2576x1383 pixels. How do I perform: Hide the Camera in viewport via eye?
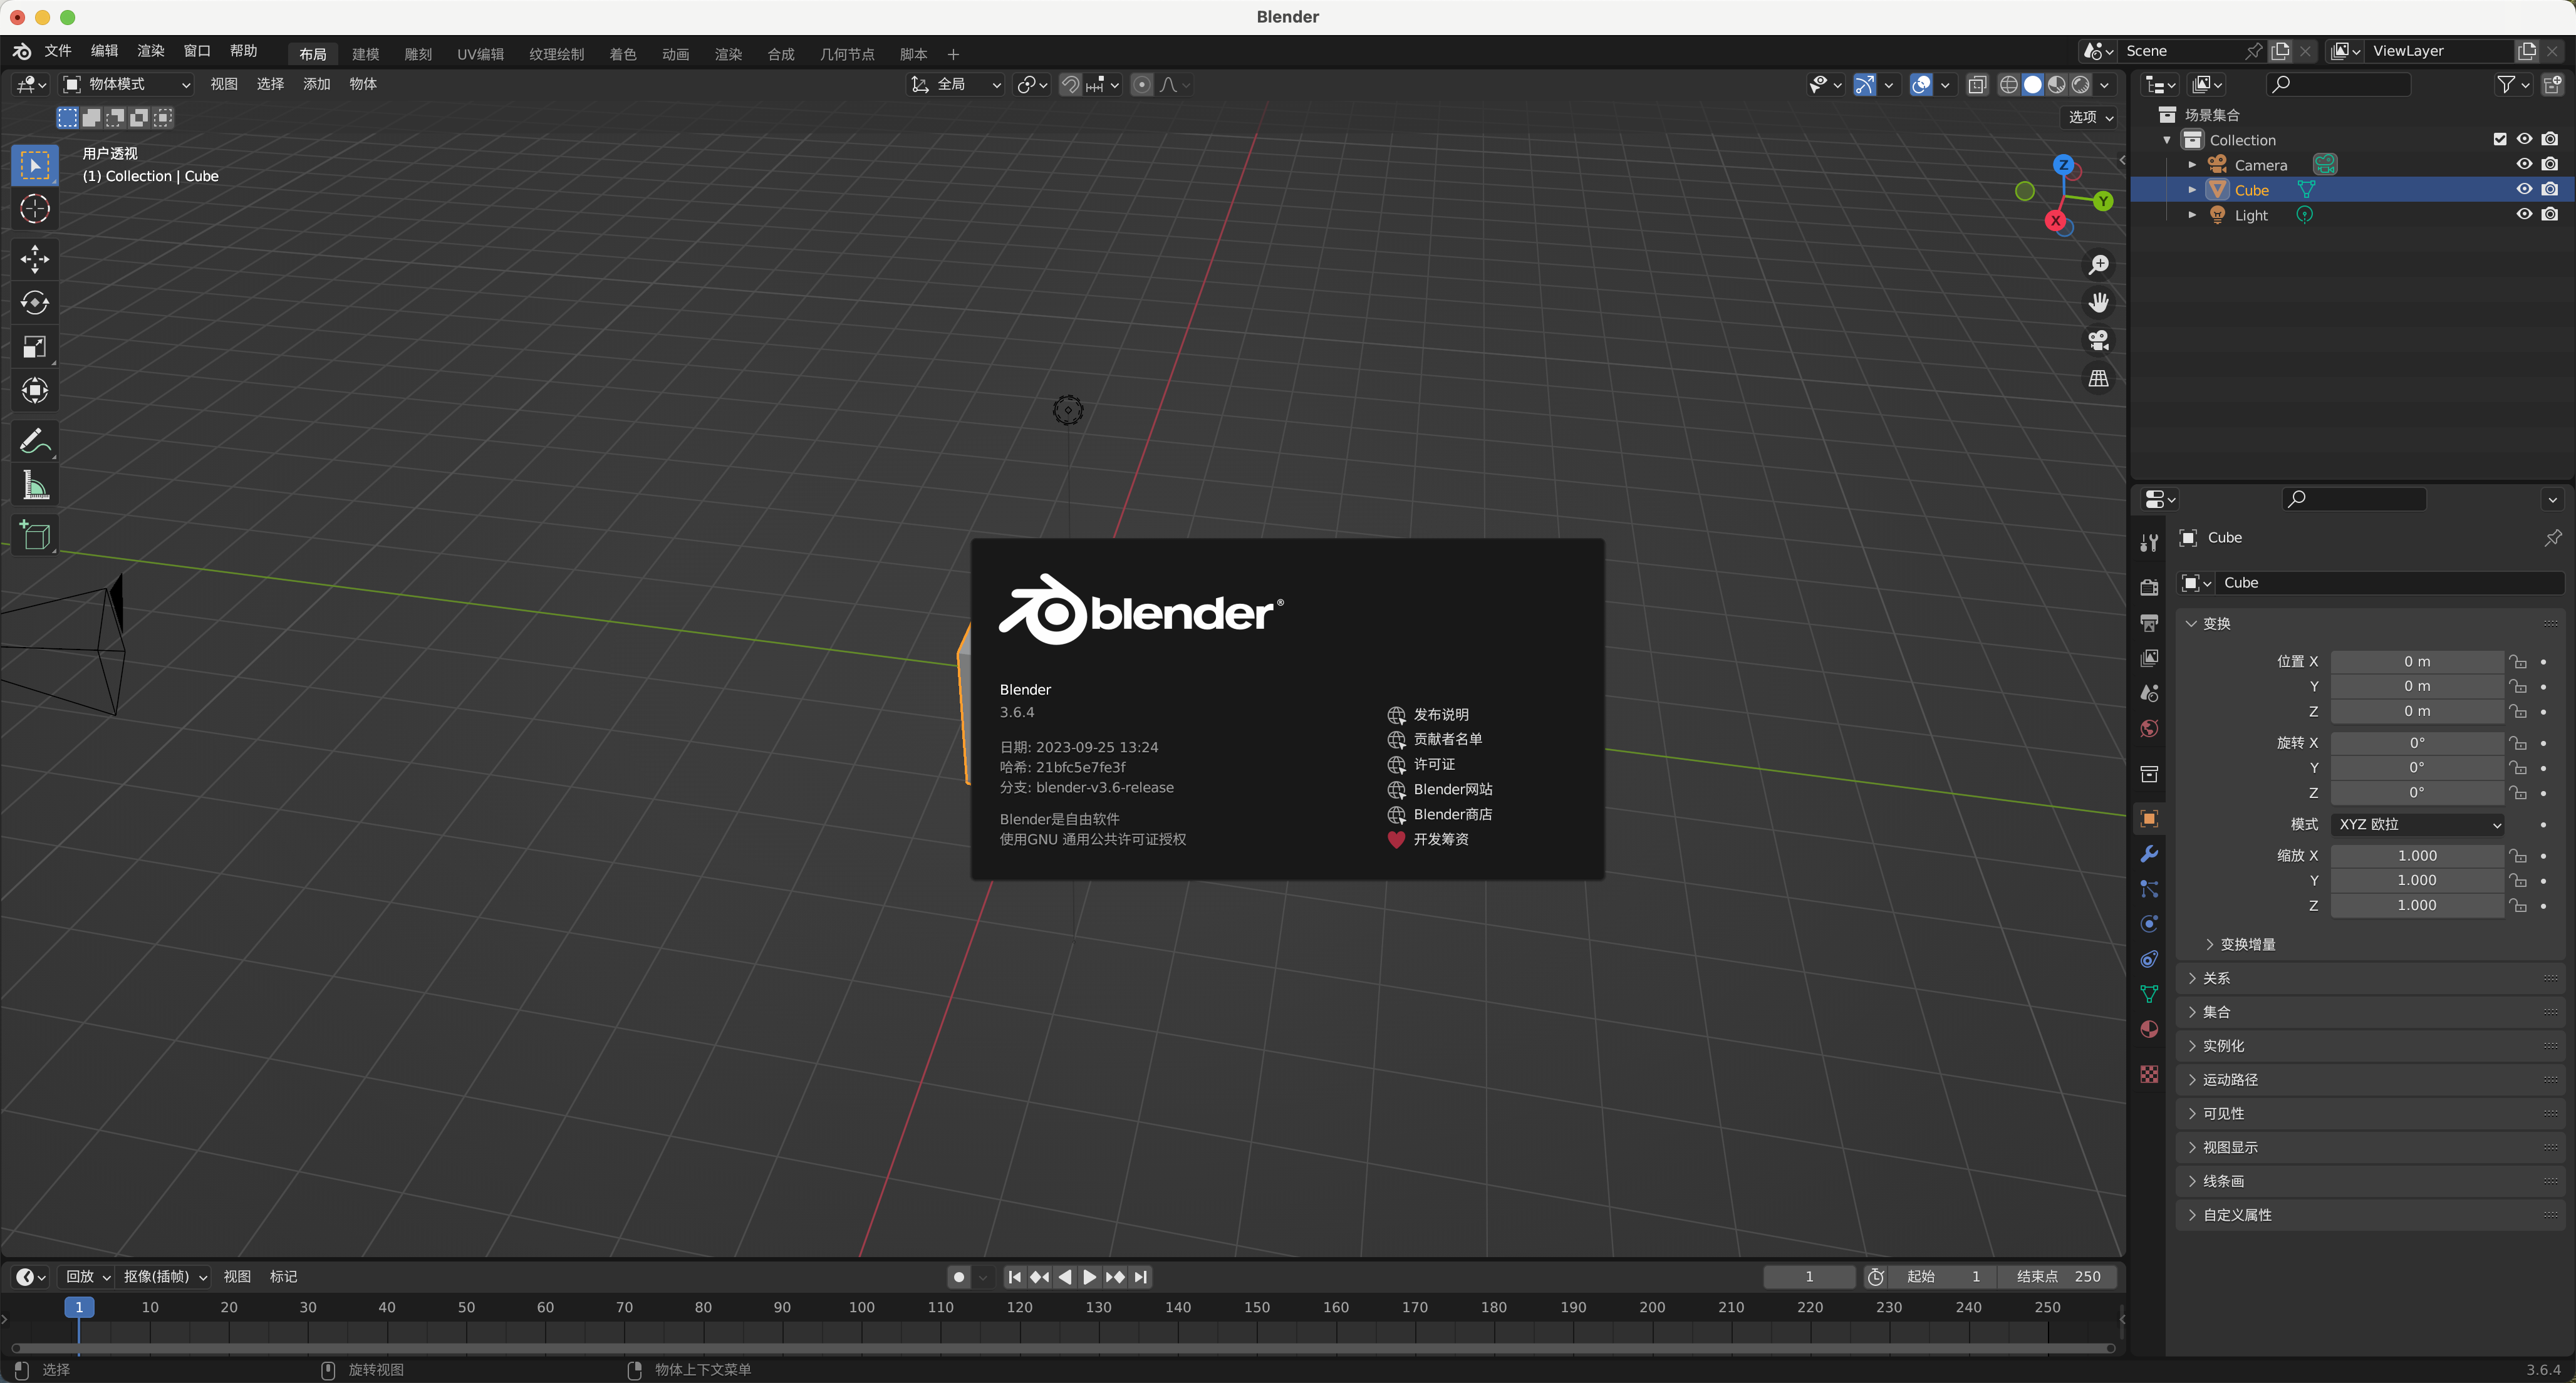[x=2524, y=165]
